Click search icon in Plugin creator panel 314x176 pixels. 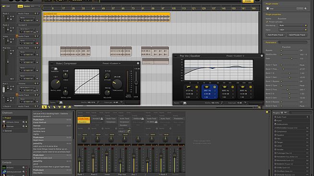(305, 9)
